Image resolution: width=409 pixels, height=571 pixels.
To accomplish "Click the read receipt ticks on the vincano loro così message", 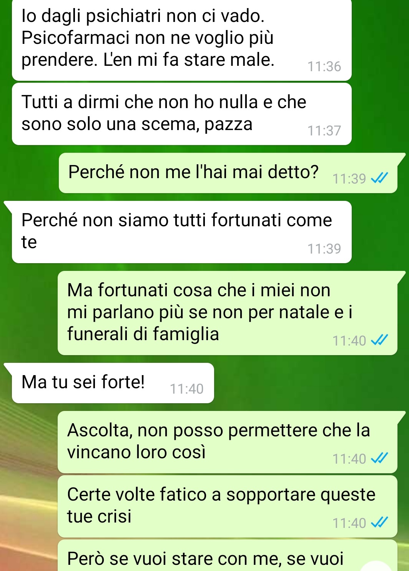I will coord(379,458).
